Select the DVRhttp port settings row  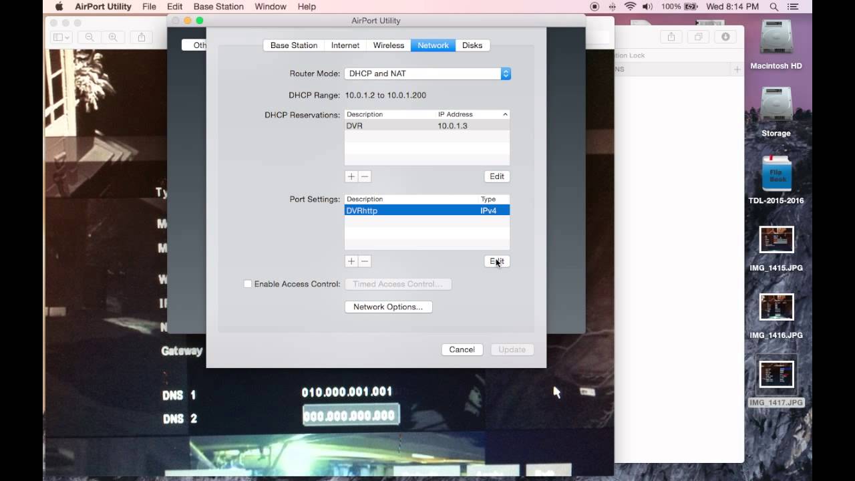click(427, 210)
